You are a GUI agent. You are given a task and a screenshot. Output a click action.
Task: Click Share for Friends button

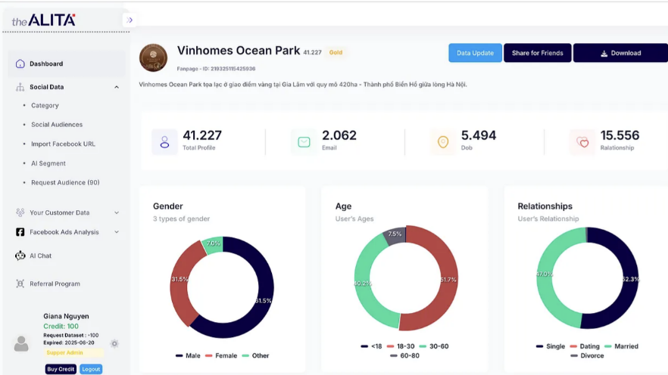pyautogui.click(x=537, y=53)
